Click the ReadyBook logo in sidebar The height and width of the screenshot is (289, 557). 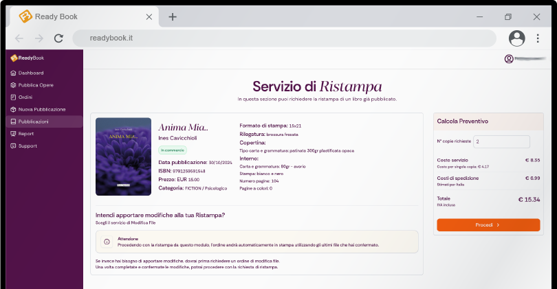27,58
